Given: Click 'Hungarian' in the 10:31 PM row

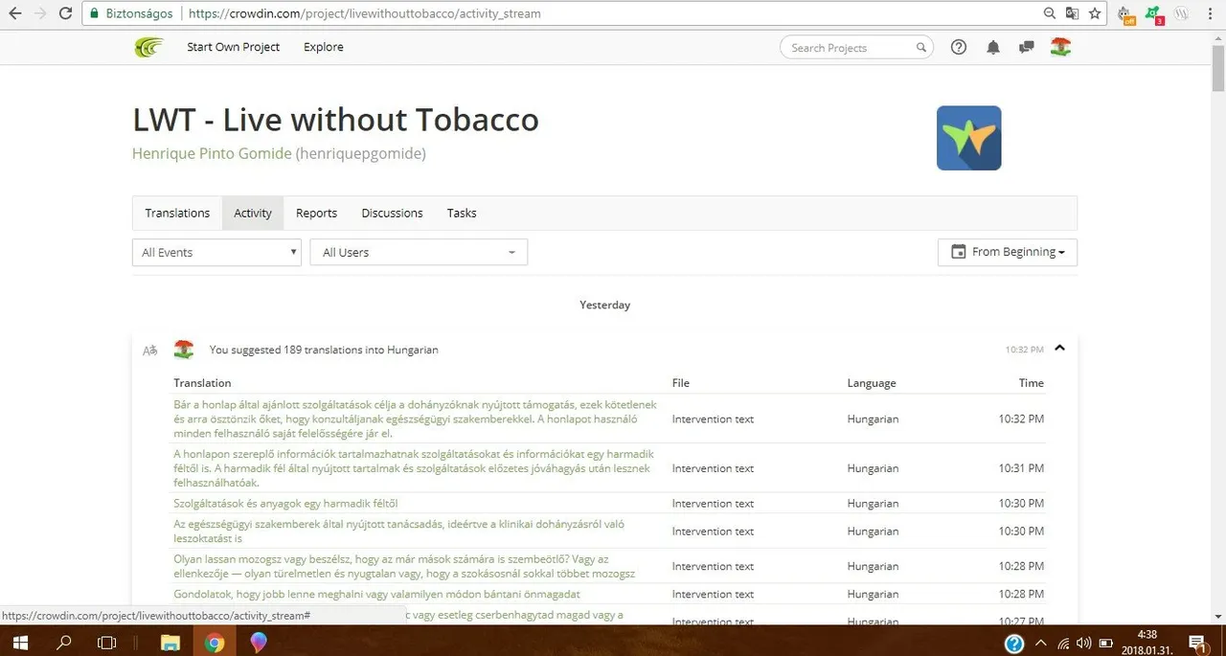Looking at the screenshot, I should pos(873,468).
